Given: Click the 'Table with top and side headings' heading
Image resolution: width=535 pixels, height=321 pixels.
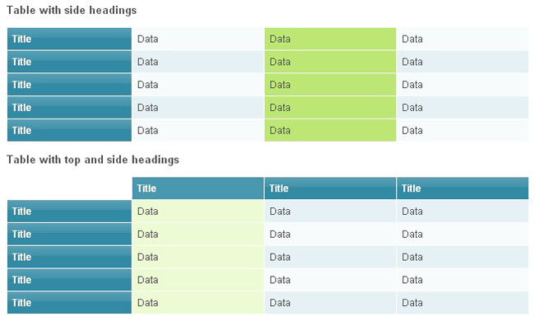Looking at the screenshot, I should (93, 160).
